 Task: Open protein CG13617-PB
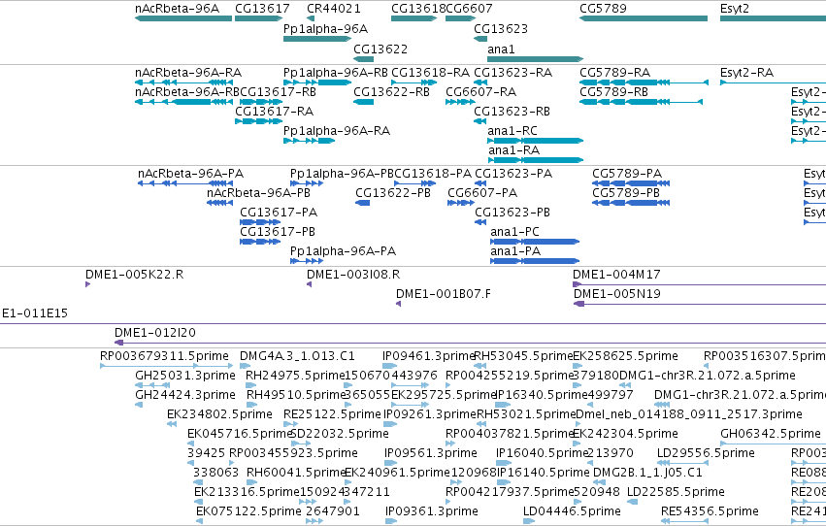coord(260,242)
